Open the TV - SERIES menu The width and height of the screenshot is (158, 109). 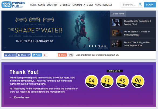click(x=64, y=5)
